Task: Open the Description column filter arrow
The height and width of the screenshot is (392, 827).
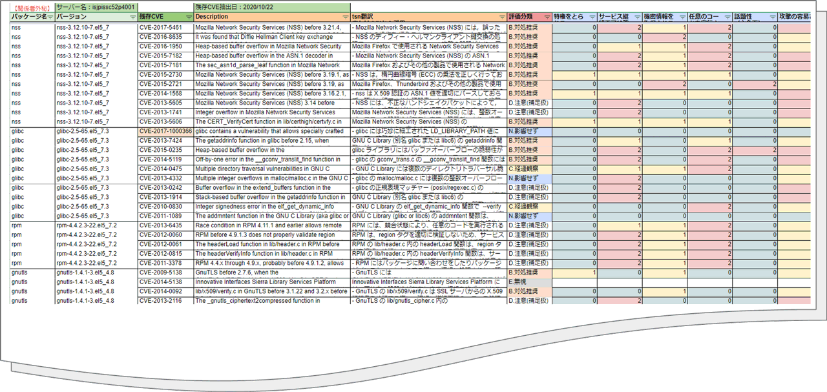Action: click(345, 17)
